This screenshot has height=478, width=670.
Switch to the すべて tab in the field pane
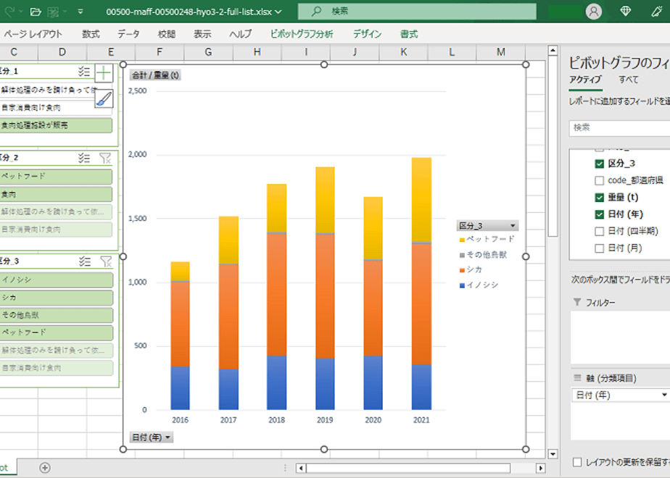point(629,80)
